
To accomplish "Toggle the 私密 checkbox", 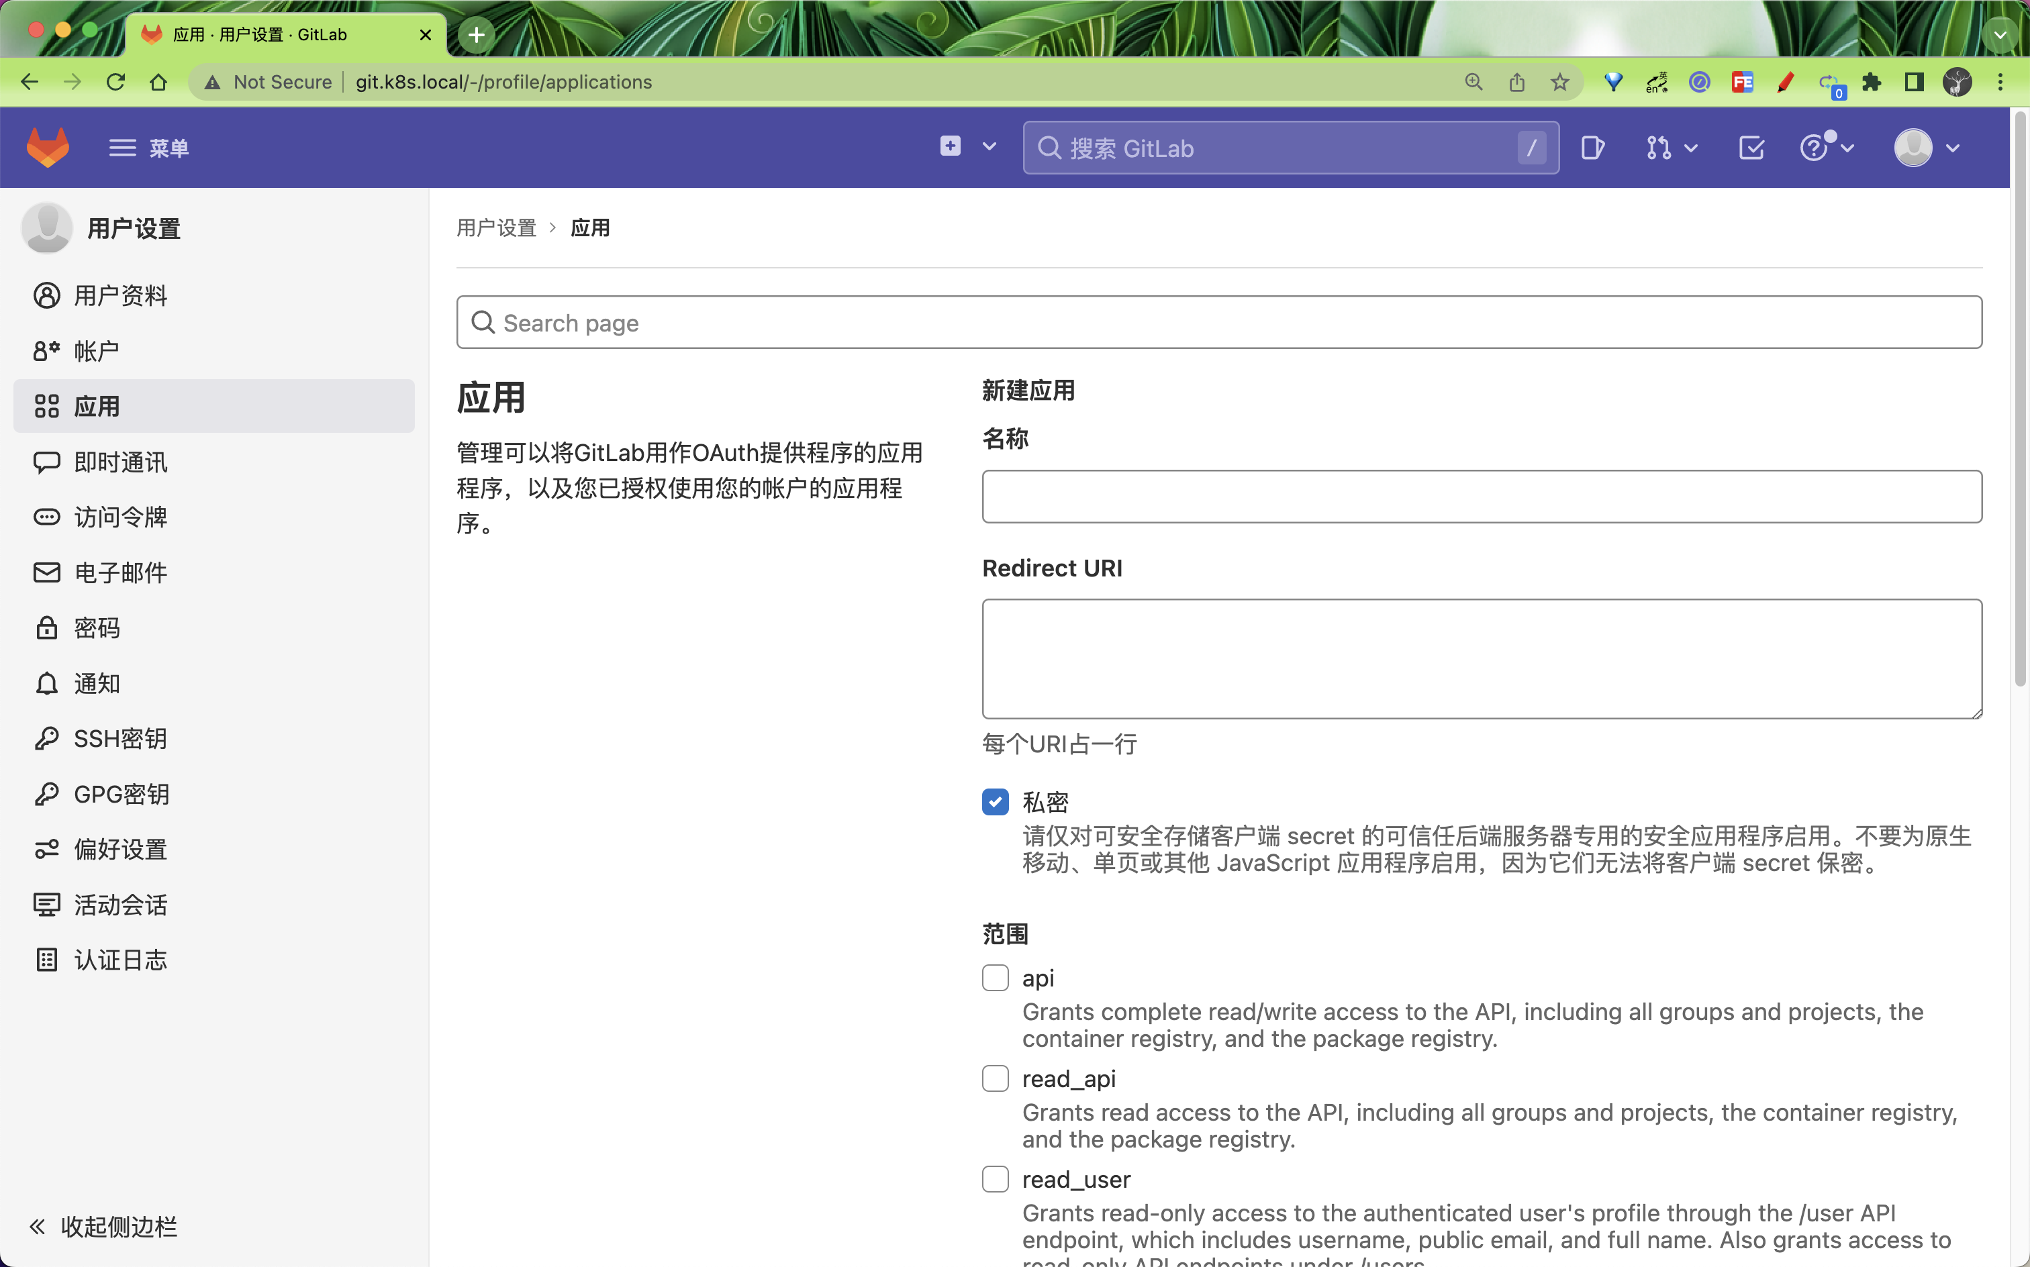I will [x=996, y=801].
